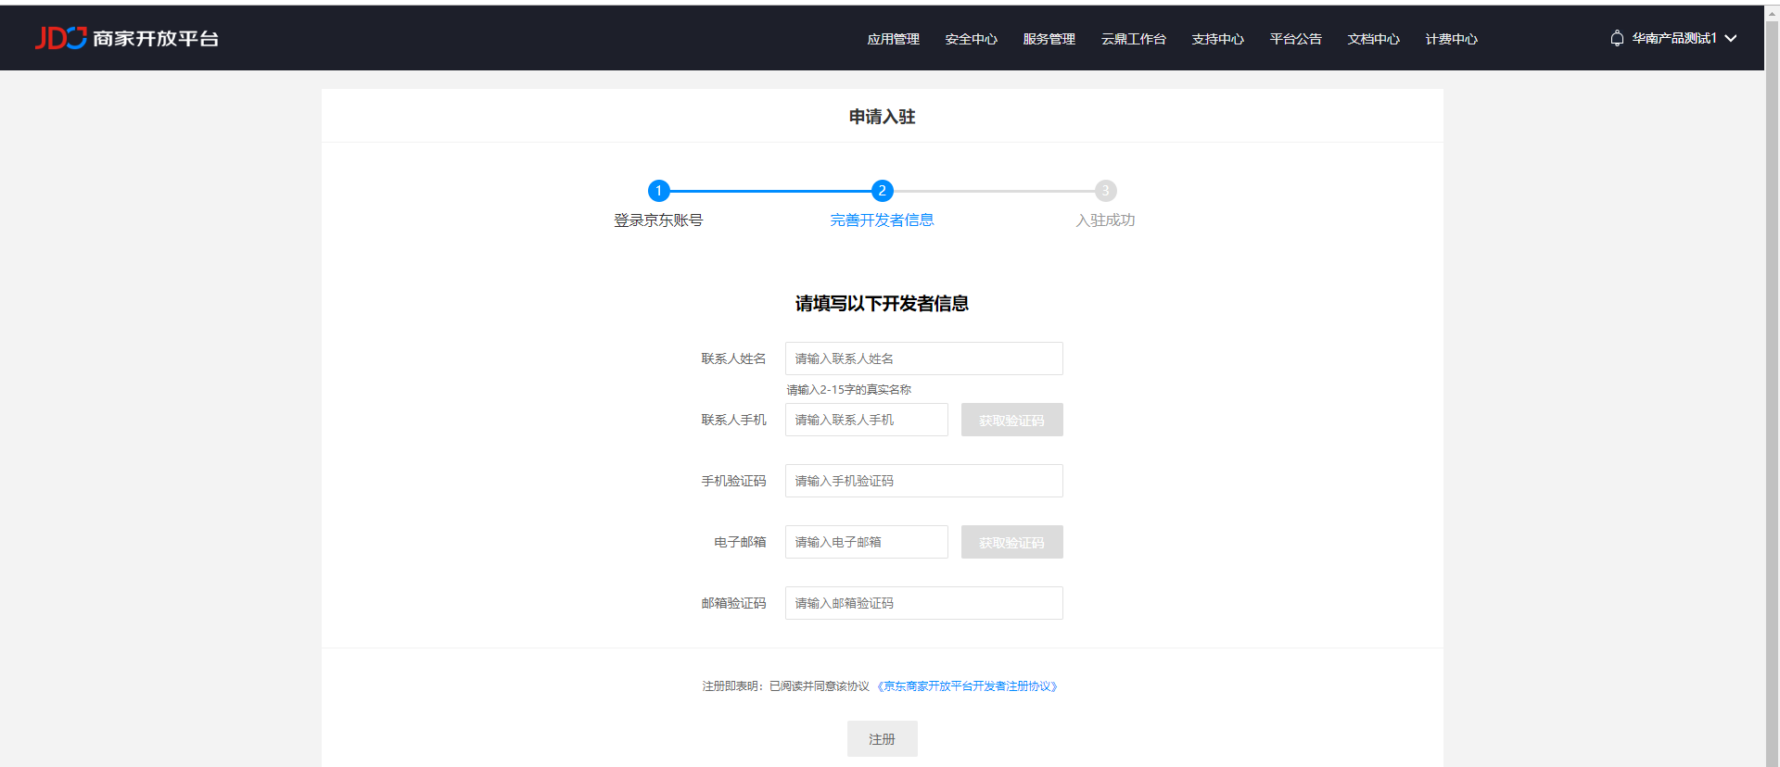Click into the 电子邮箱 email field

pyautogui.click(x=866, y=542)
